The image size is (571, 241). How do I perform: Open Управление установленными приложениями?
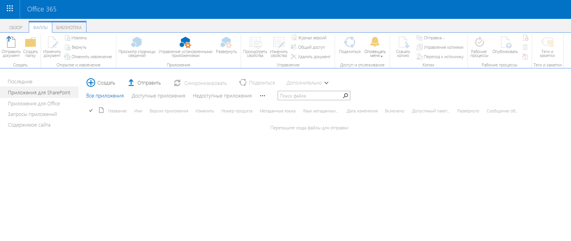186,47
